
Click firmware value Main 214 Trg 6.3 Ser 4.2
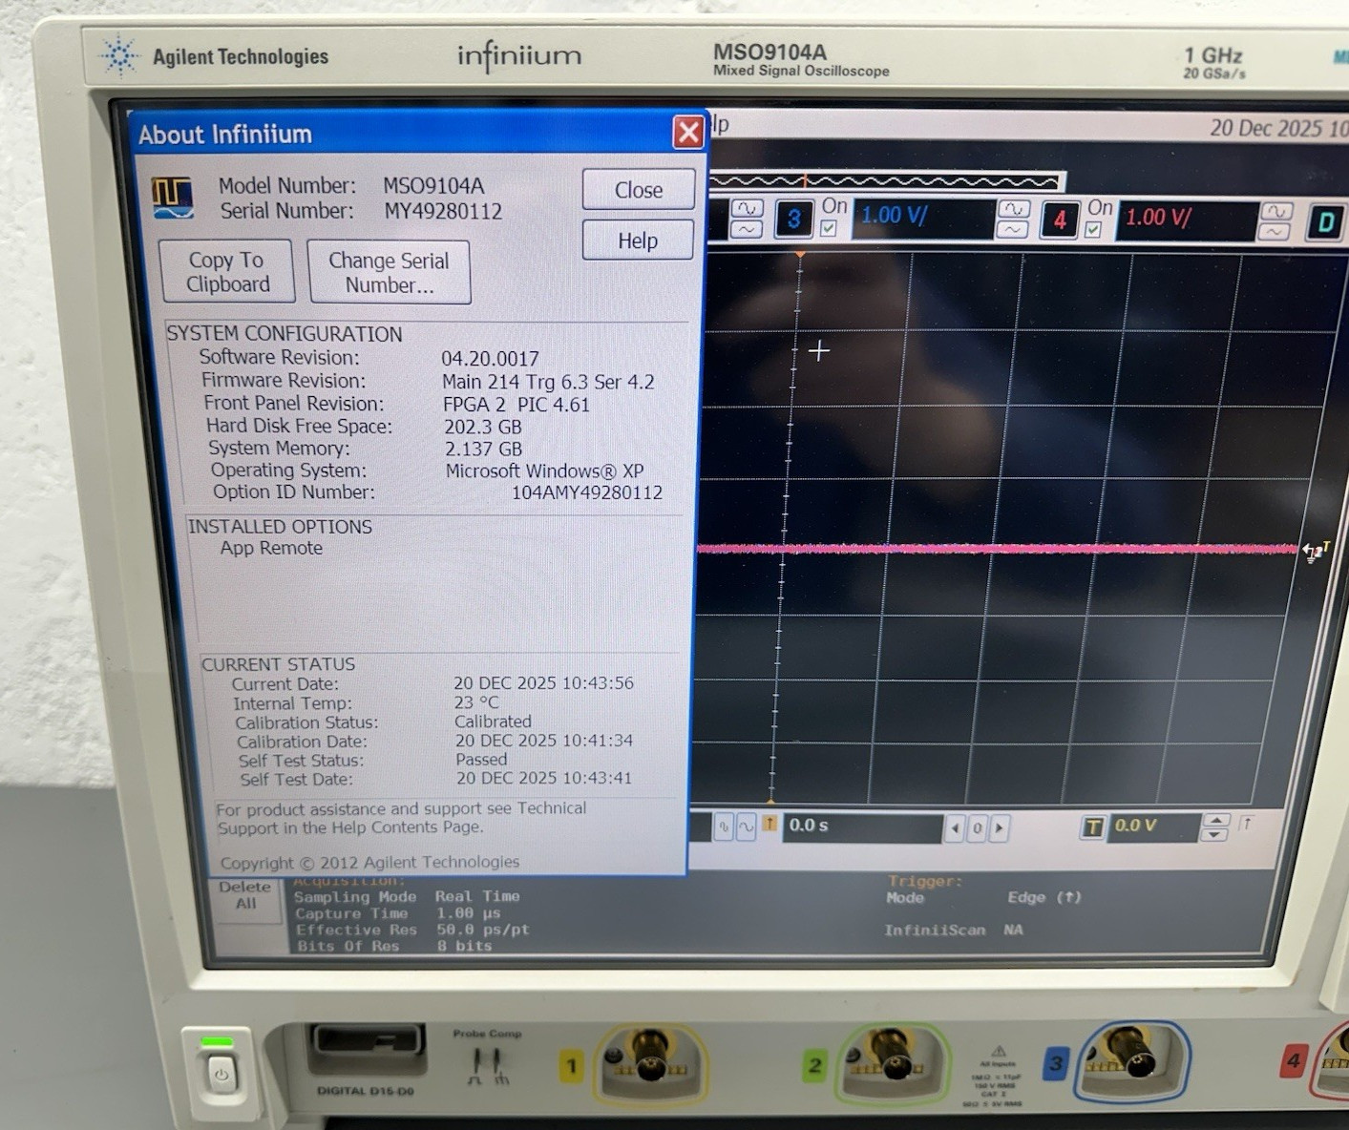pyautogui.click(x=548, y=382)
